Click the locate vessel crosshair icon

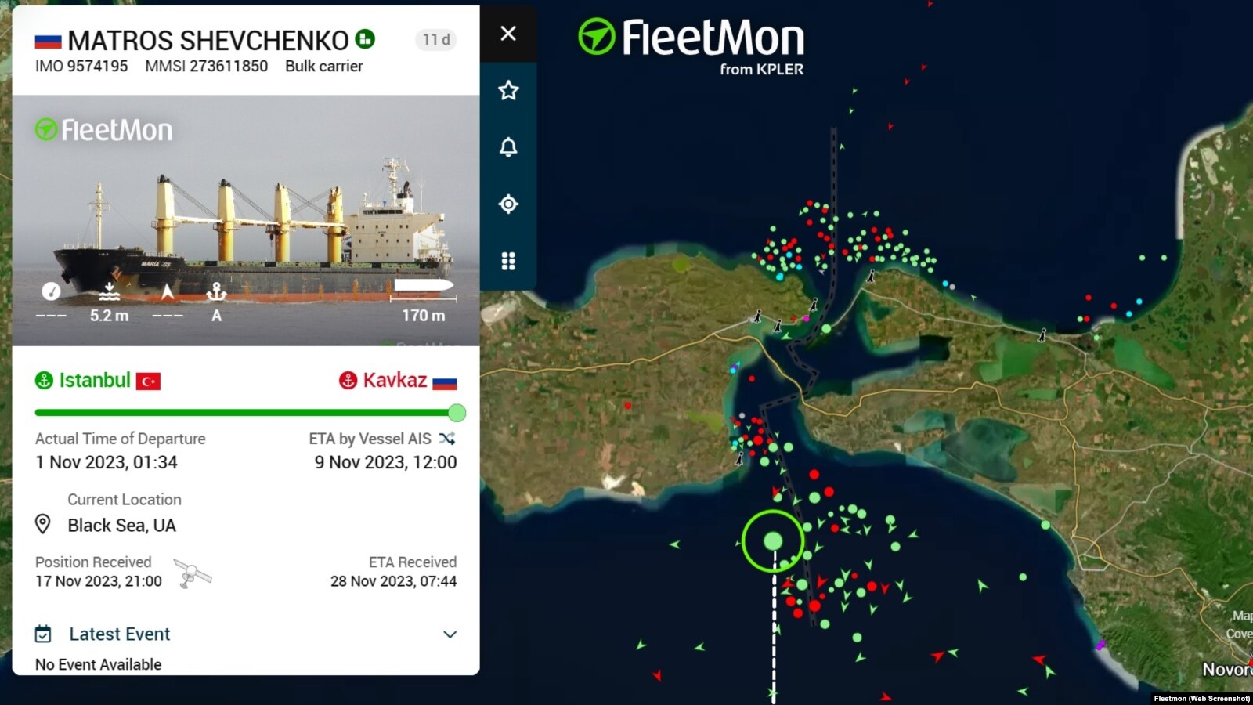pos(508,204)
